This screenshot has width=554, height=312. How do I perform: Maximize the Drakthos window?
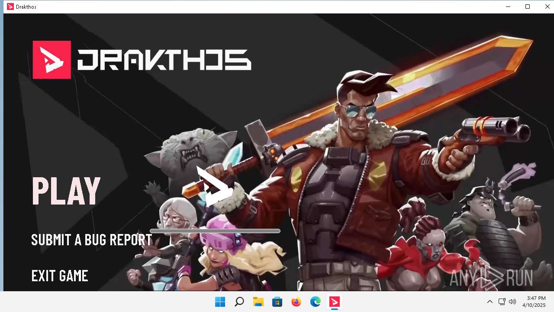pyautogui.click(x=528, y=6)
